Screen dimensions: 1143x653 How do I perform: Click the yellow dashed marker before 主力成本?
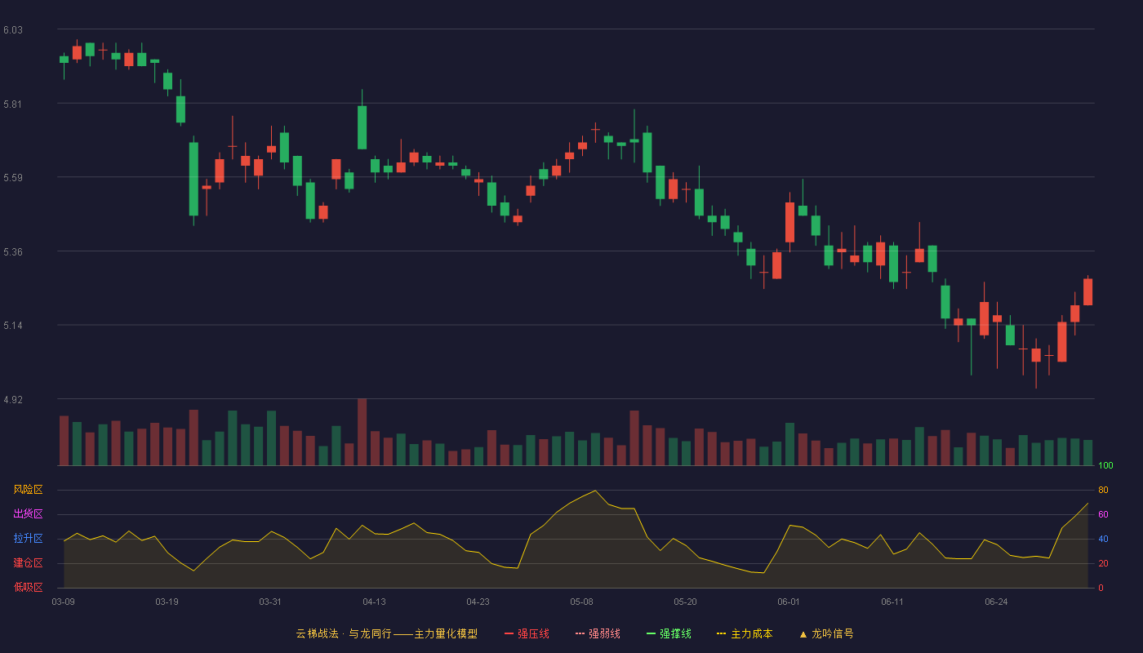tap(721, 633)
